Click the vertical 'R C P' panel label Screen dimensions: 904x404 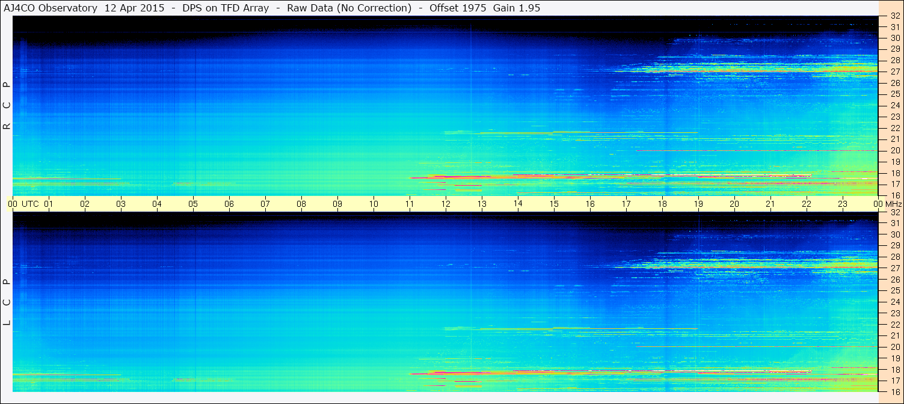tap(7, 106)
